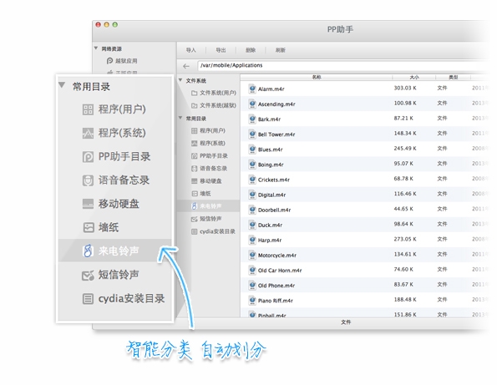Viewport: 497px width, 385px height.
Task: Click the 刷新 toolbar button
Action: pos(280,50)
